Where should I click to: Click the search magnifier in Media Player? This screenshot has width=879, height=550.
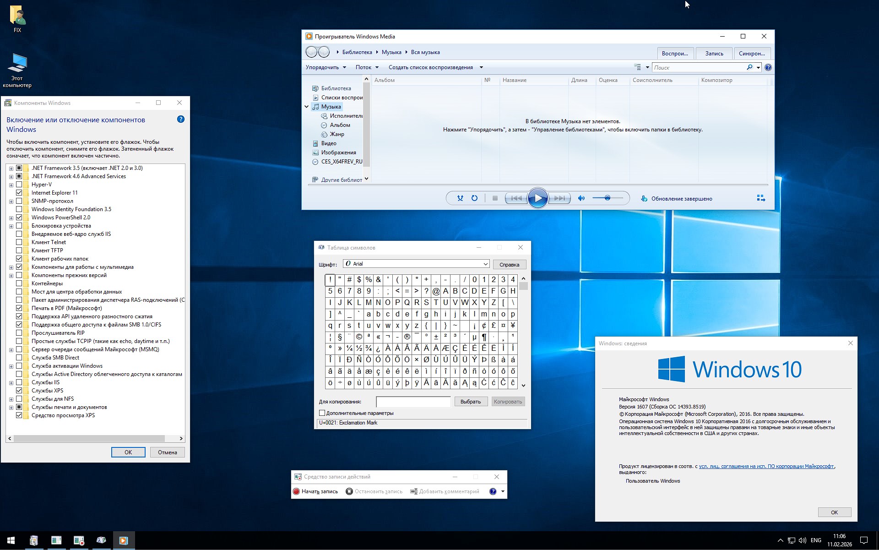749,67
